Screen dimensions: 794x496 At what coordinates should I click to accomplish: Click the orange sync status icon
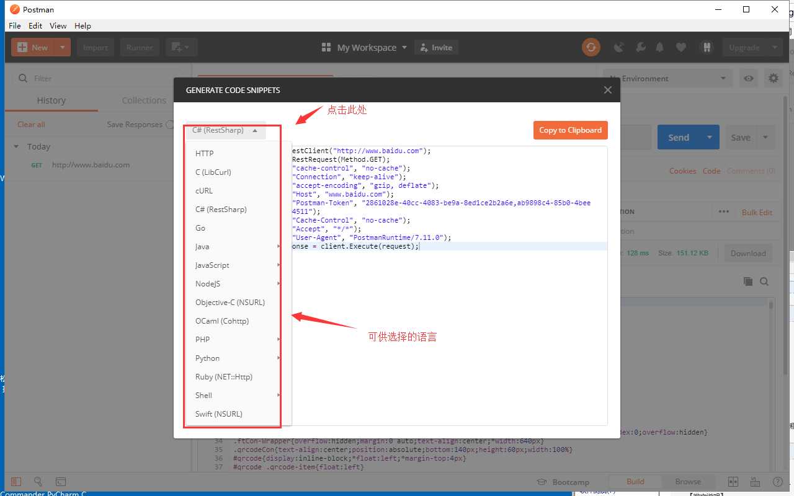pos(591,47)
